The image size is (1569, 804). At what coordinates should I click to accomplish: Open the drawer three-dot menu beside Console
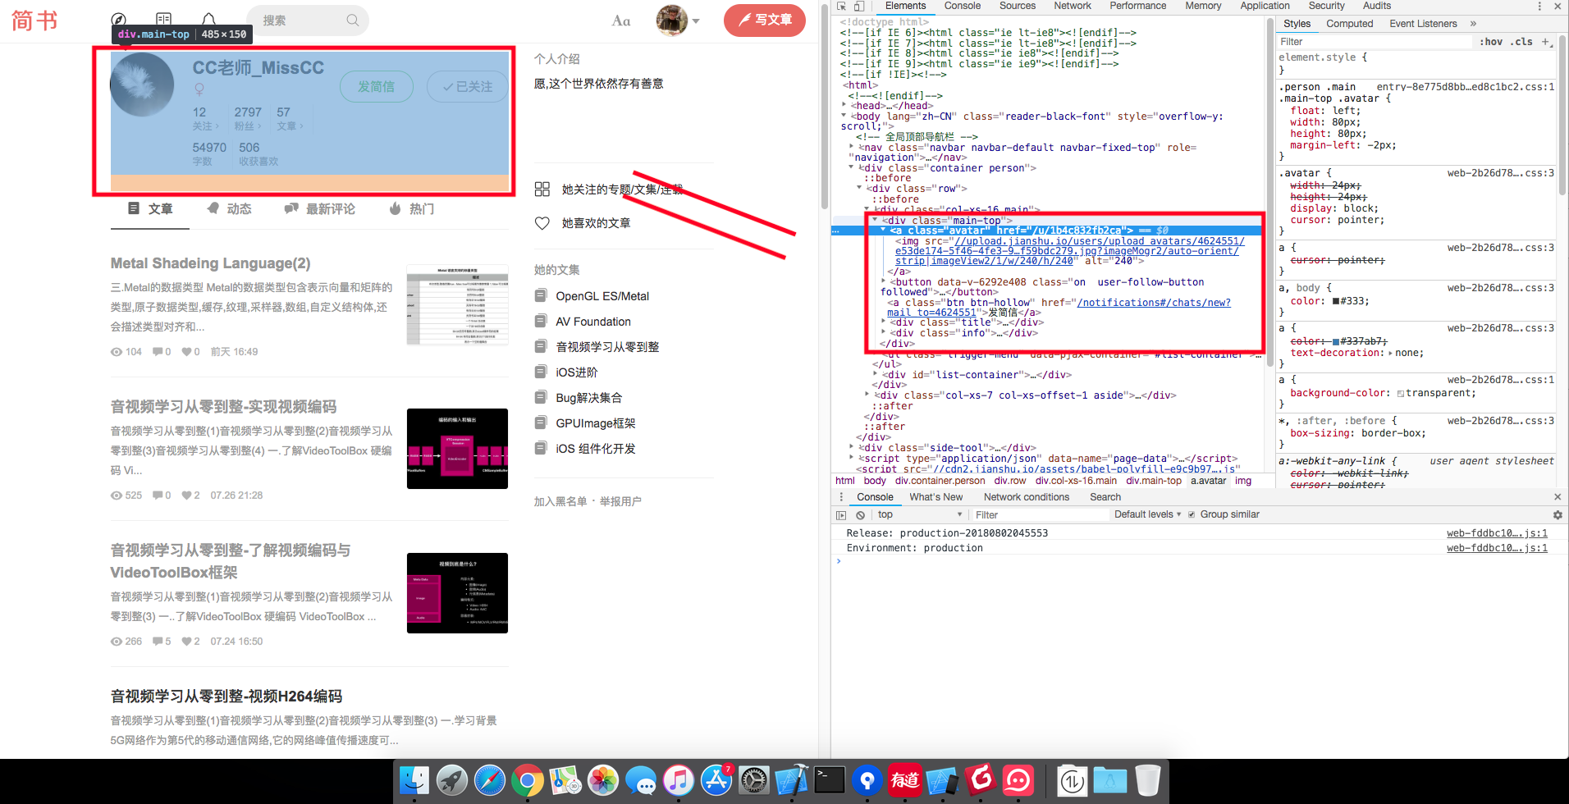(841, 497)
